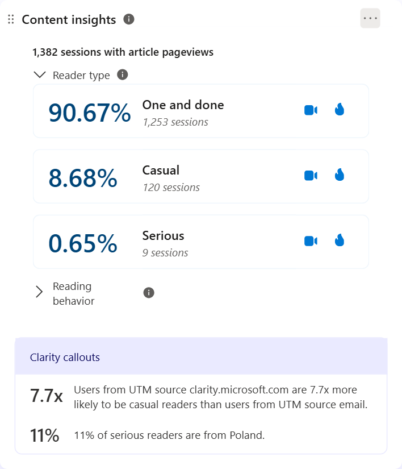Click info icon next to Content insights
The height and width of the screenshot is (469, 402).
(129, 19)
